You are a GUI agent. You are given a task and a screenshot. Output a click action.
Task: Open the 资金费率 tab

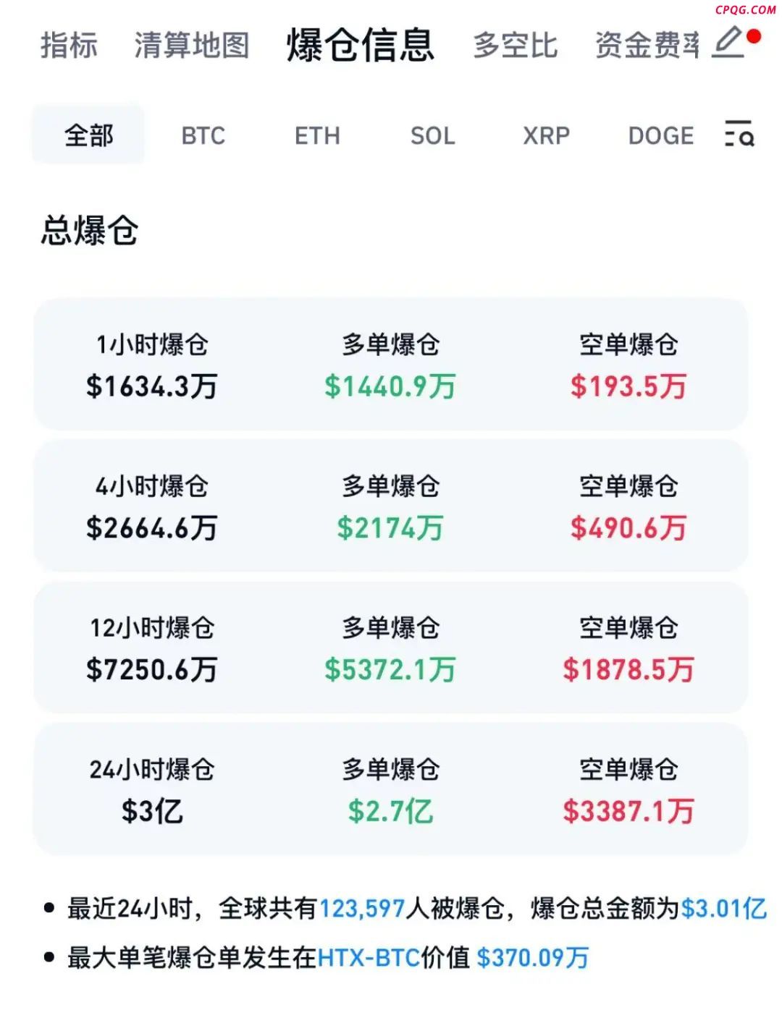pos(647,45)
